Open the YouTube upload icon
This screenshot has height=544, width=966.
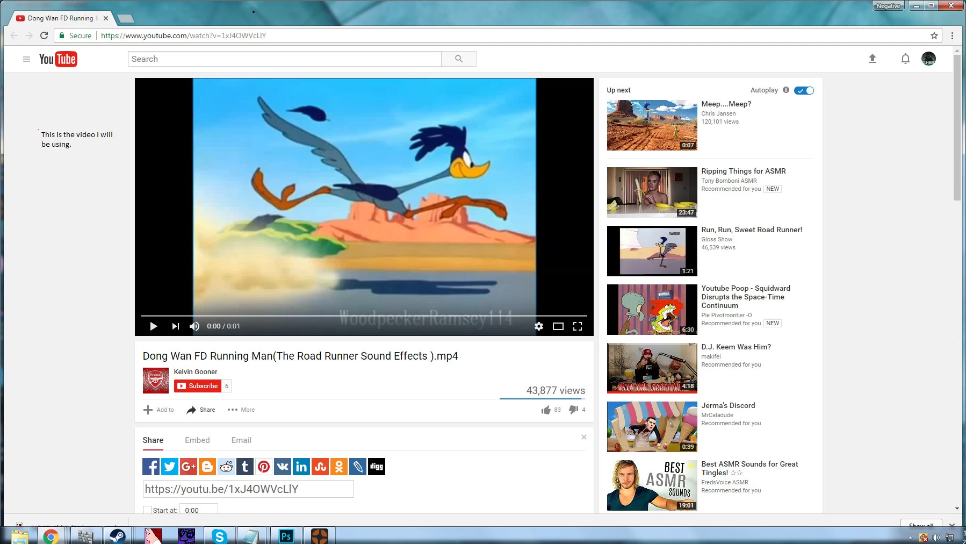pyautogui.click(x=873, y=59)
